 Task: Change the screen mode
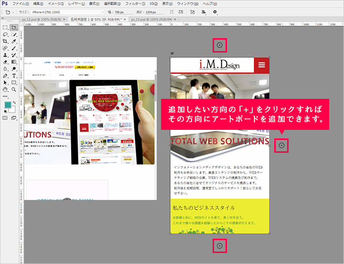coord(13,118)
